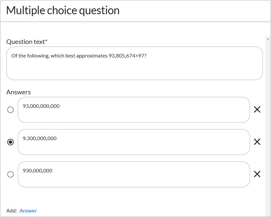Click the X next to the last answer row
Image resolution: width=271 pixels, height=217 pixels.
(257, 174)
